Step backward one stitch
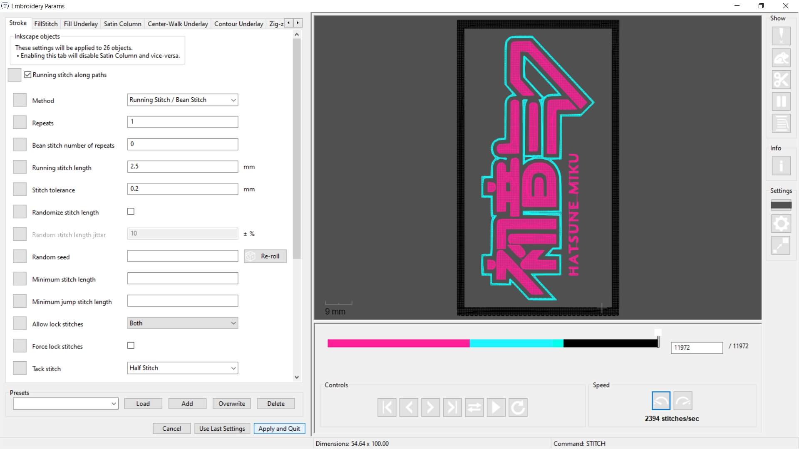Viewport: 799px width, 449px height. pos(409,407)
